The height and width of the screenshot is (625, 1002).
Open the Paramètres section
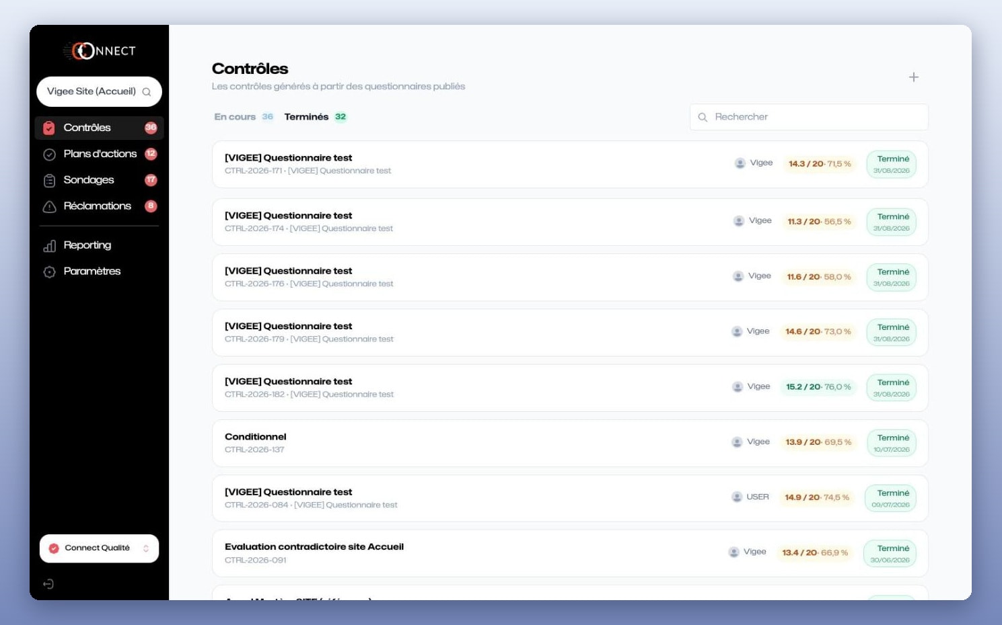coord(99,272)
